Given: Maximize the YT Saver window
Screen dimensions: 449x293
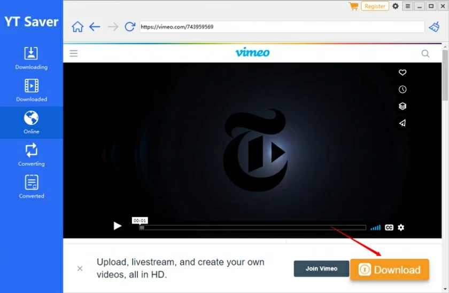Looking at the screenshot, I should (431, 6).
